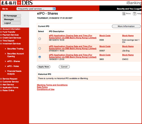Click bullet icon next to Fund Transfer

point(1,32)
